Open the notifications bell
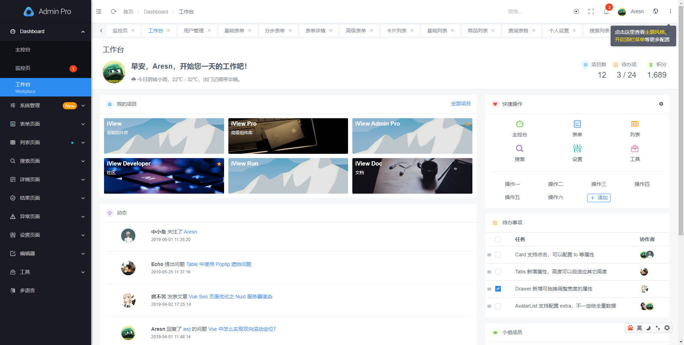Viewport: 684px width, 345px height. (x=606, y=11)
